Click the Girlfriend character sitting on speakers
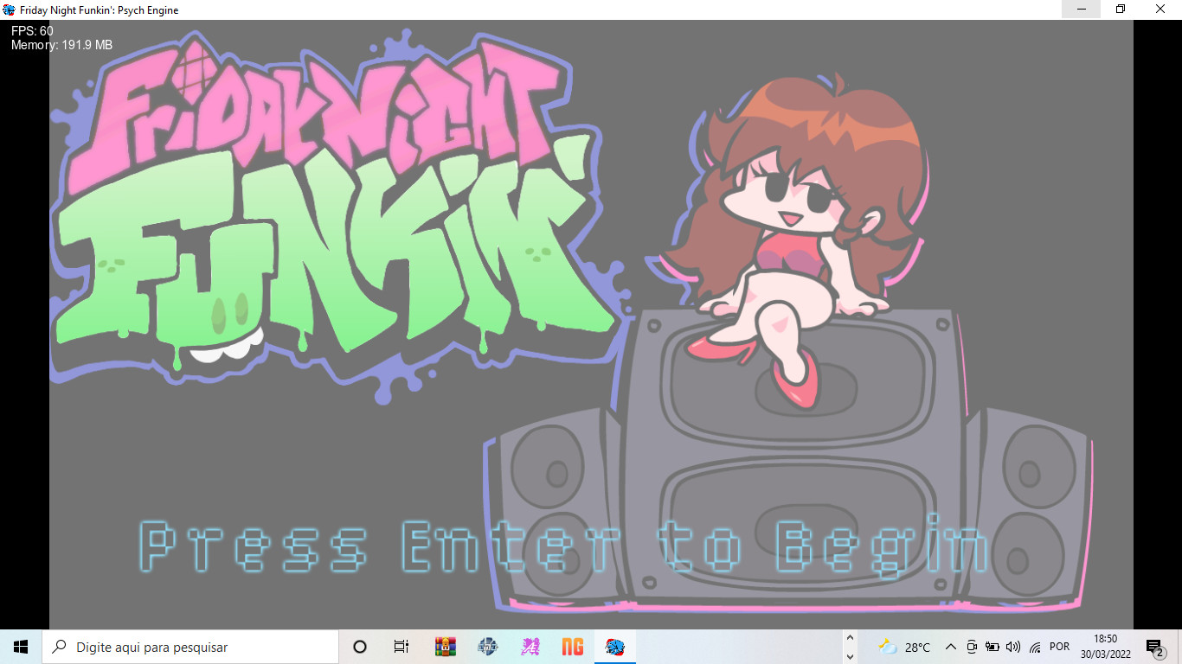 [x=796, y=225]
